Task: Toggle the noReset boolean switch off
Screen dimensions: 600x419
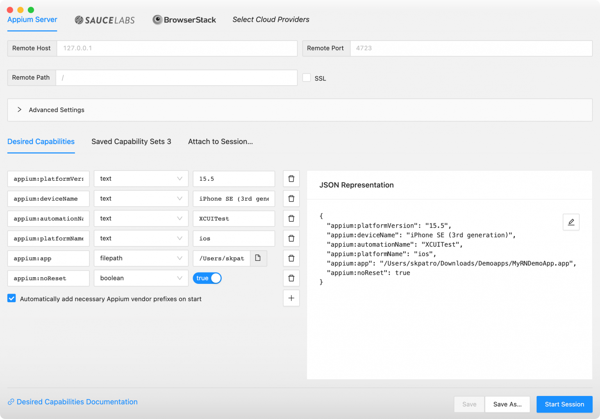Action: (x=207, y=278)
